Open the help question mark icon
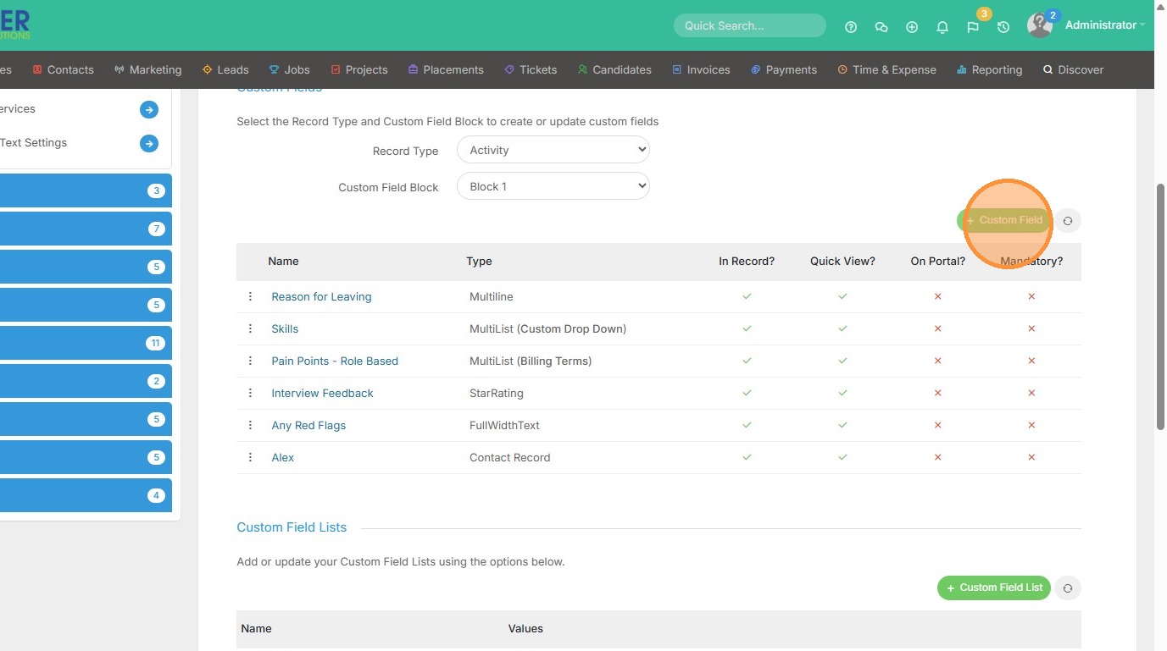Image resolution: width=1167 pixels, height=651 pixels. tap(851, 27)
